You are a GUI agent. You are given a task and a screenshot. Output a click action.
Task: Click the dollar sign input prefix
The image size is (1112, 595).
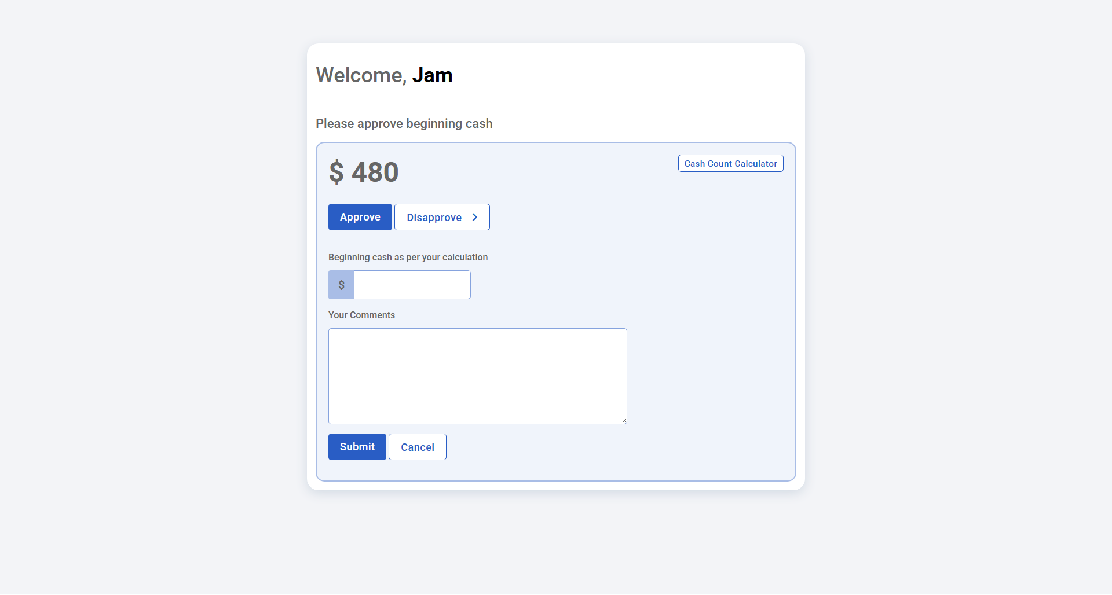(x=341, y=285)
